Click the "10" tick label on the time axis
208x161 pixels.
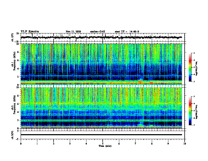(185, 144)
